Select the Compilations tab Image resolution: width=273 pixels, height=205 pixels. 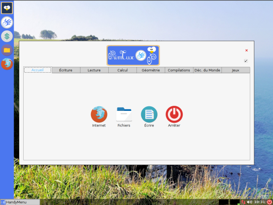coord(179,70)
